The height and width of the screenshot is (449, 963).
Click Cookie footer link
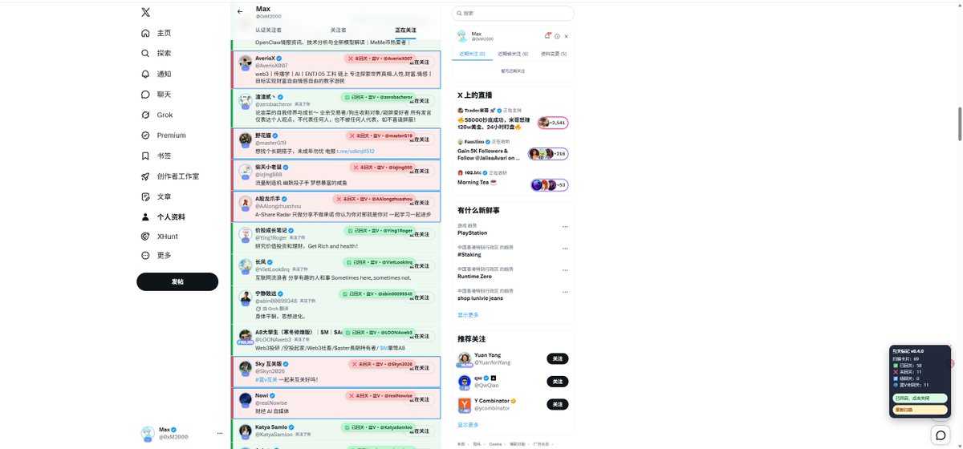click(x=497, y=443)
